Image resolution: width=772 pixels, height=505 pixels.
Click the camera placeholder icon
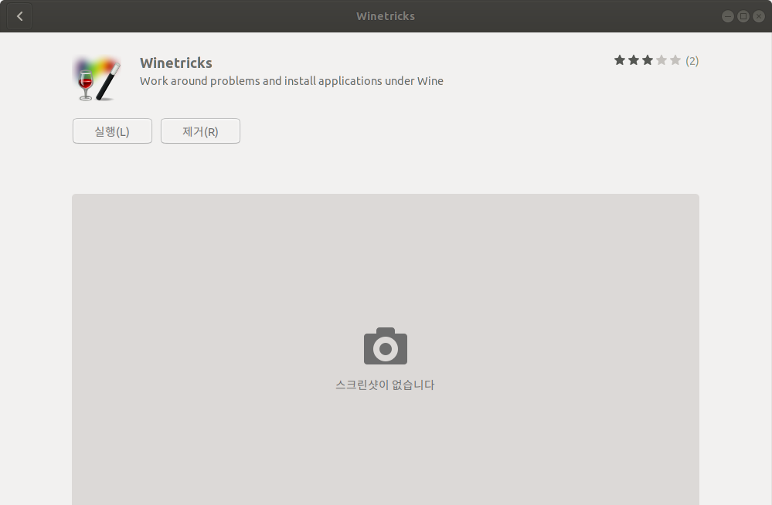(386, 346)
